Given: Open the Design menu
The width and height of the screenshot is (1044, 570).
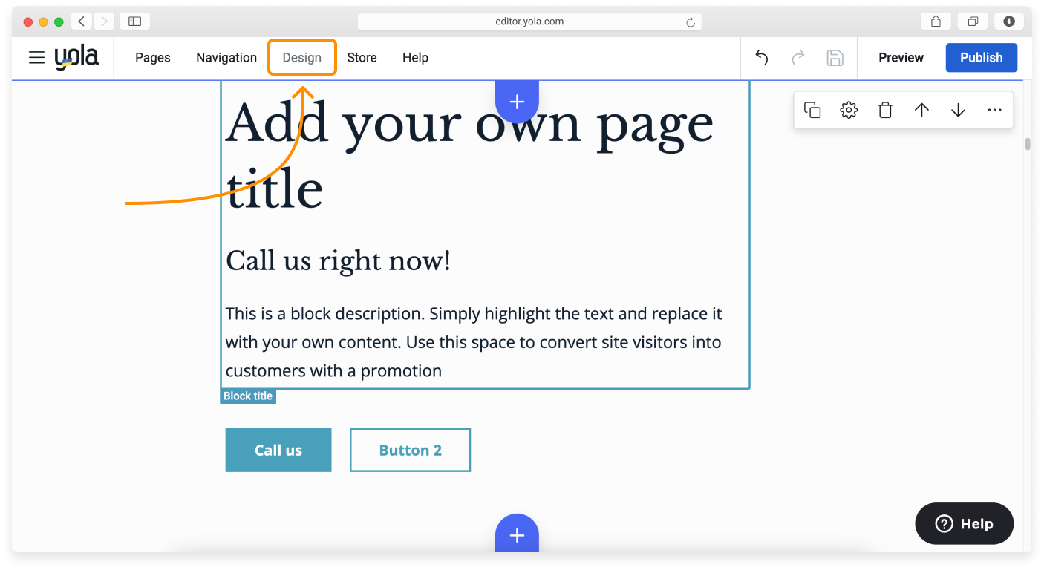Looking at the screenshot, I should 301,58.
